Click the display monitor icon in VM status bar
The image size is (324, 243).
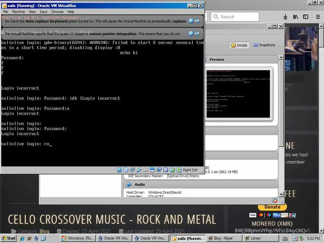tap(152, 170)
